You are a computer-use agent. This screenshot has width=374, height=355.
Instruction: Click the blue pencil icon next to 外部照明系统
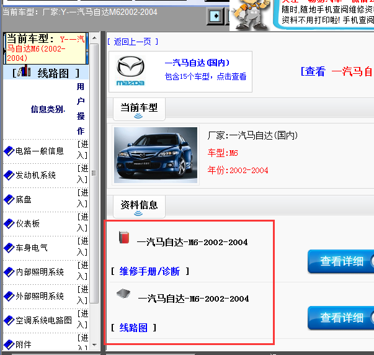[9, 296]
